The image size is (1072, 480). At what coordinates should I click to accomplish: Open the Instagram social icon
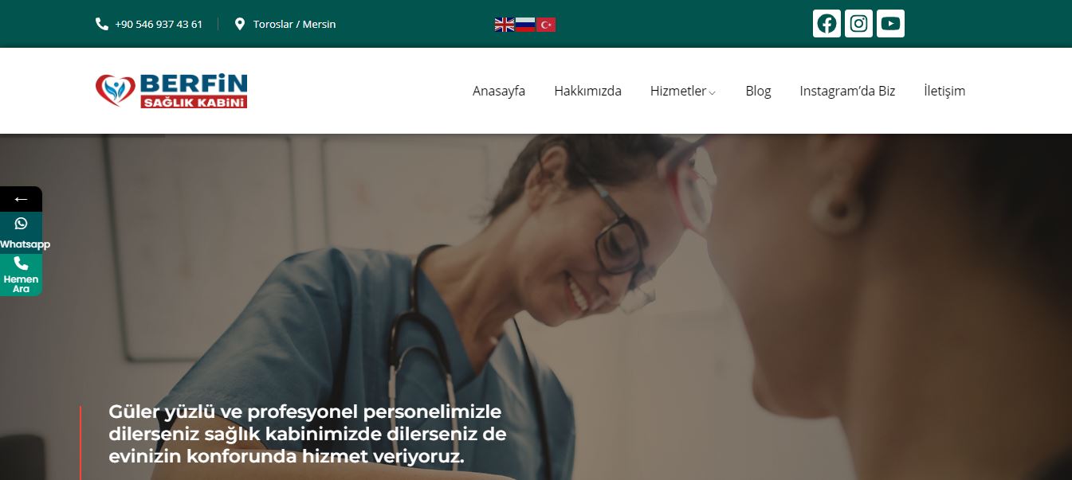[x=858, y=23]
